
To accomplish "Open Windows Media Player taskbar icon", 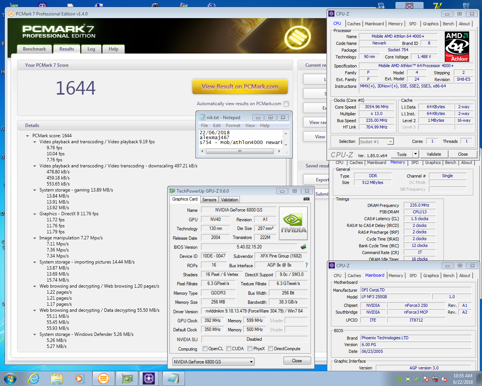I will 80,378.
